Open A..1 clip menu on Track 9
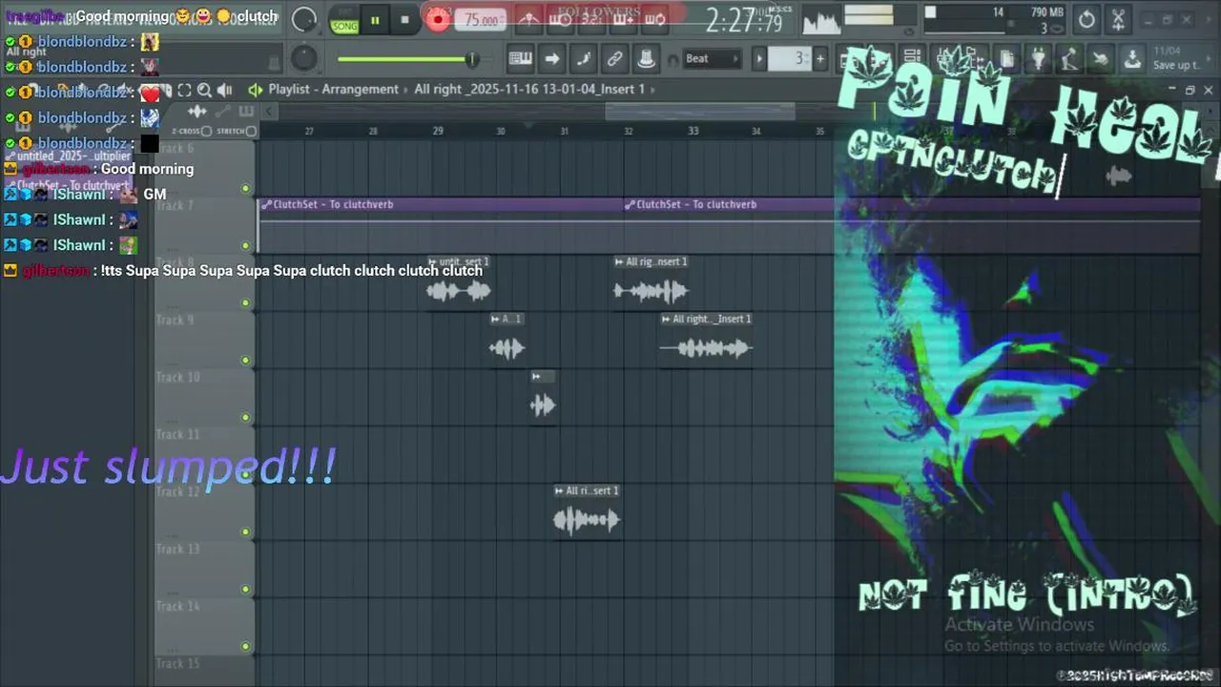Viewport: 1221px width, 687px height. tap(496, 319)
